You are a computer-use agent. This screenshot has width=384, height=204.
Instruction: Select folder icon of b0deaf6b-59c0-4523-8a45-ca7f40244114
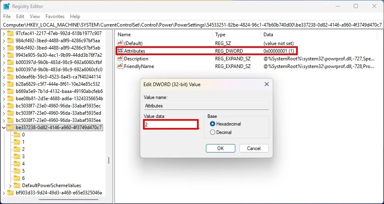(x=10, y=77)
